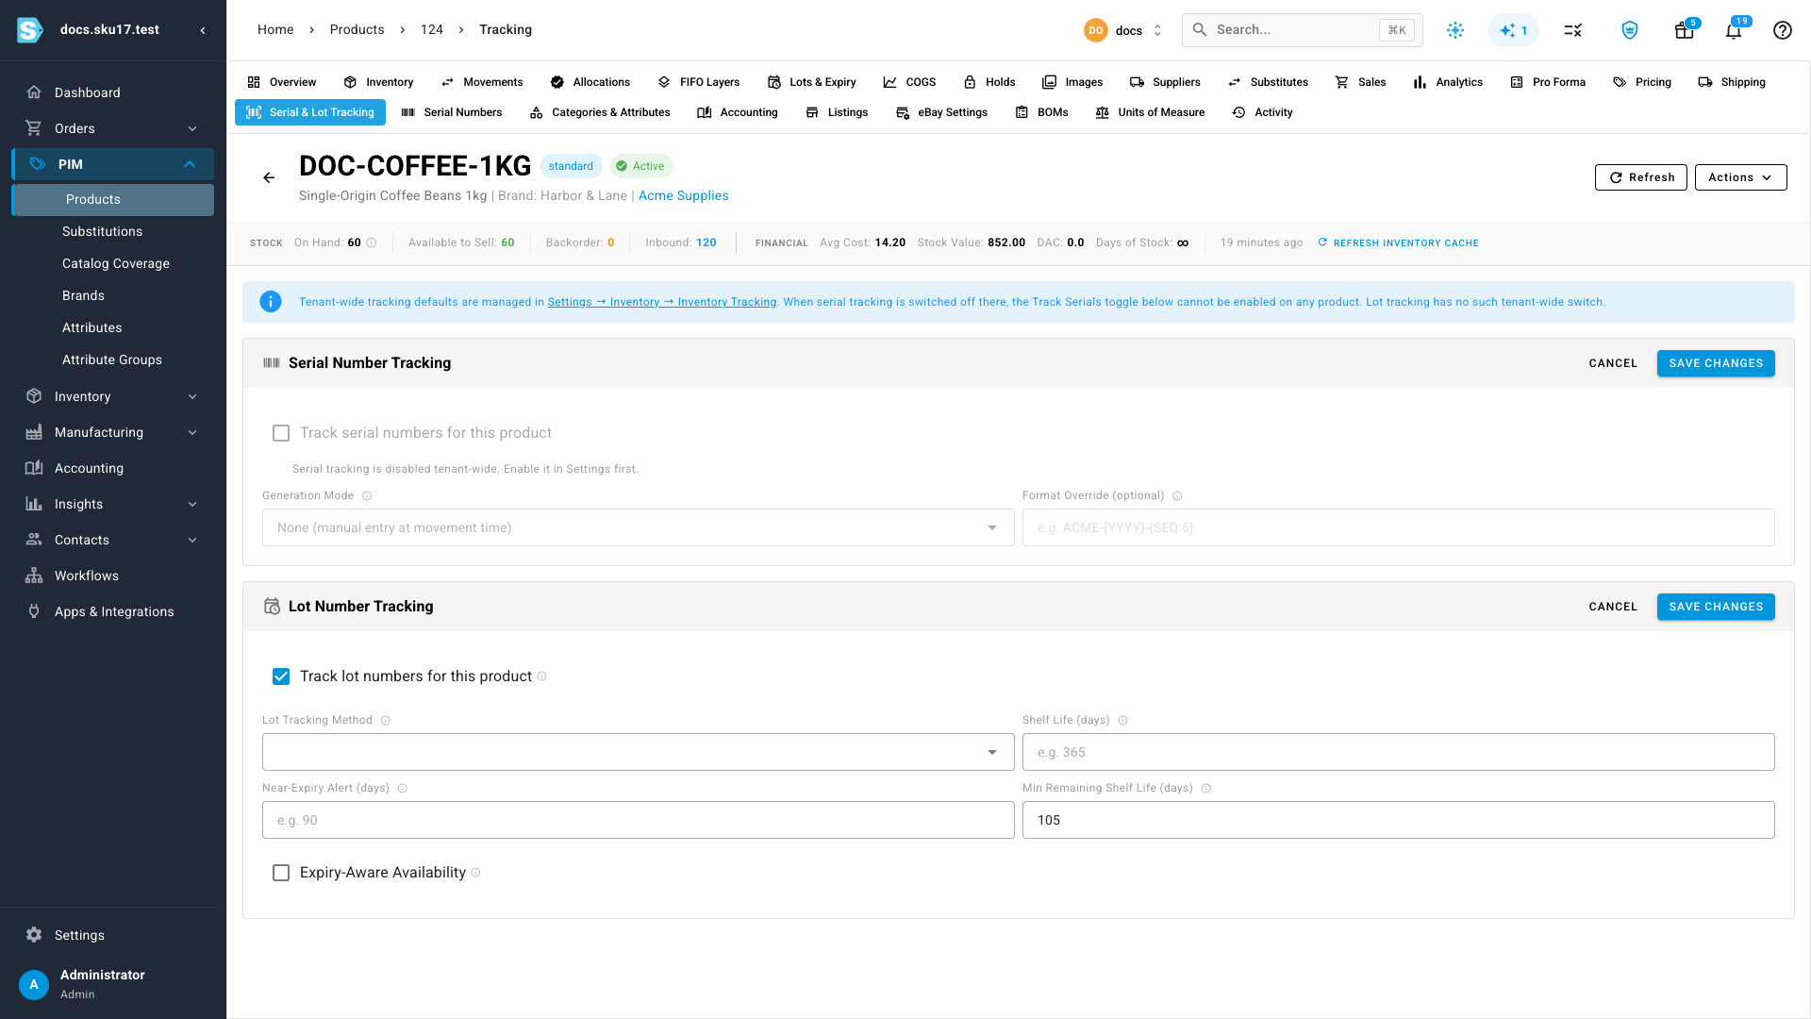Go to Products breadcrumb
Image resolution: width=1811 pixels, height=1019 pixels.
coord(357,30)
